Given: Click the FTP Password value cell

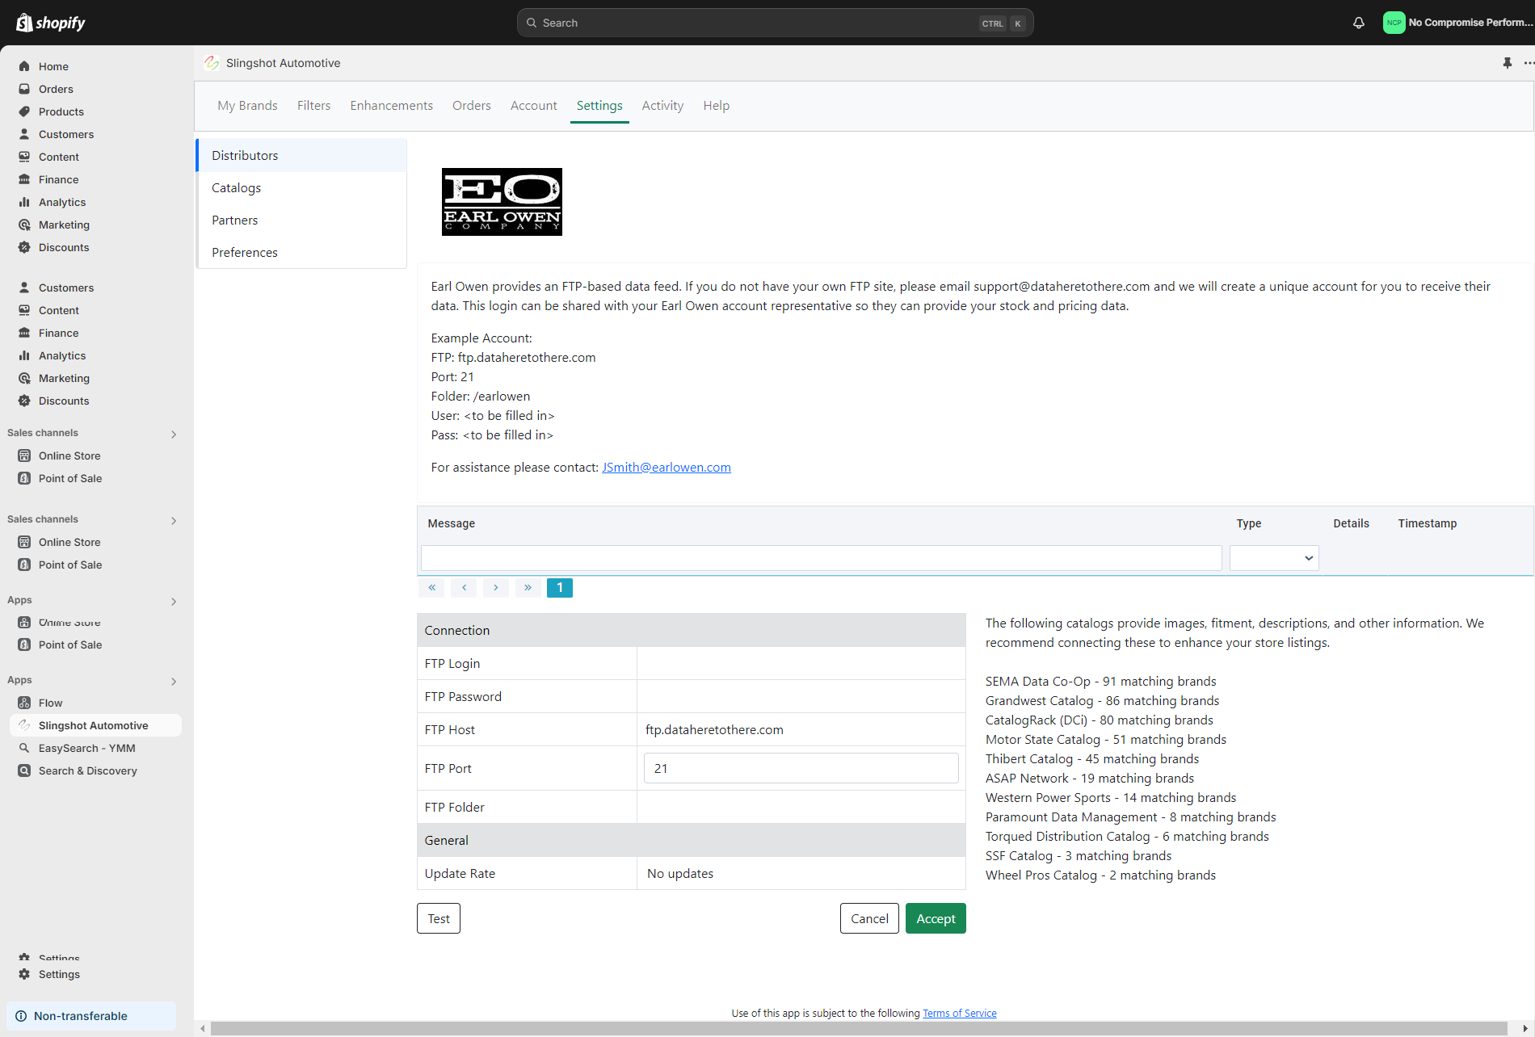Looking at the screenshot, I should pos(801,696).
